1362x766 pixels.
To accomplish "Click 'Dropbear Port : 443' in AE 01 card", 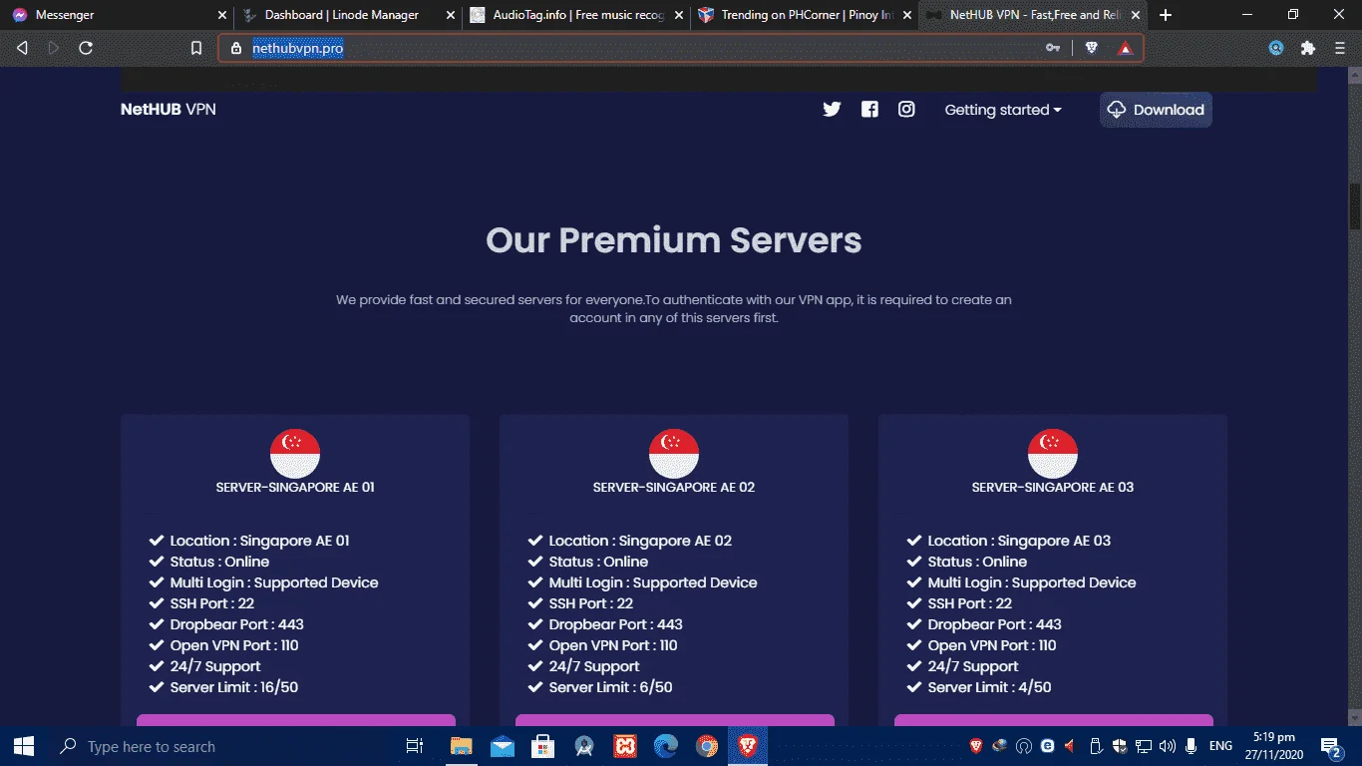I will coord(236,624).
